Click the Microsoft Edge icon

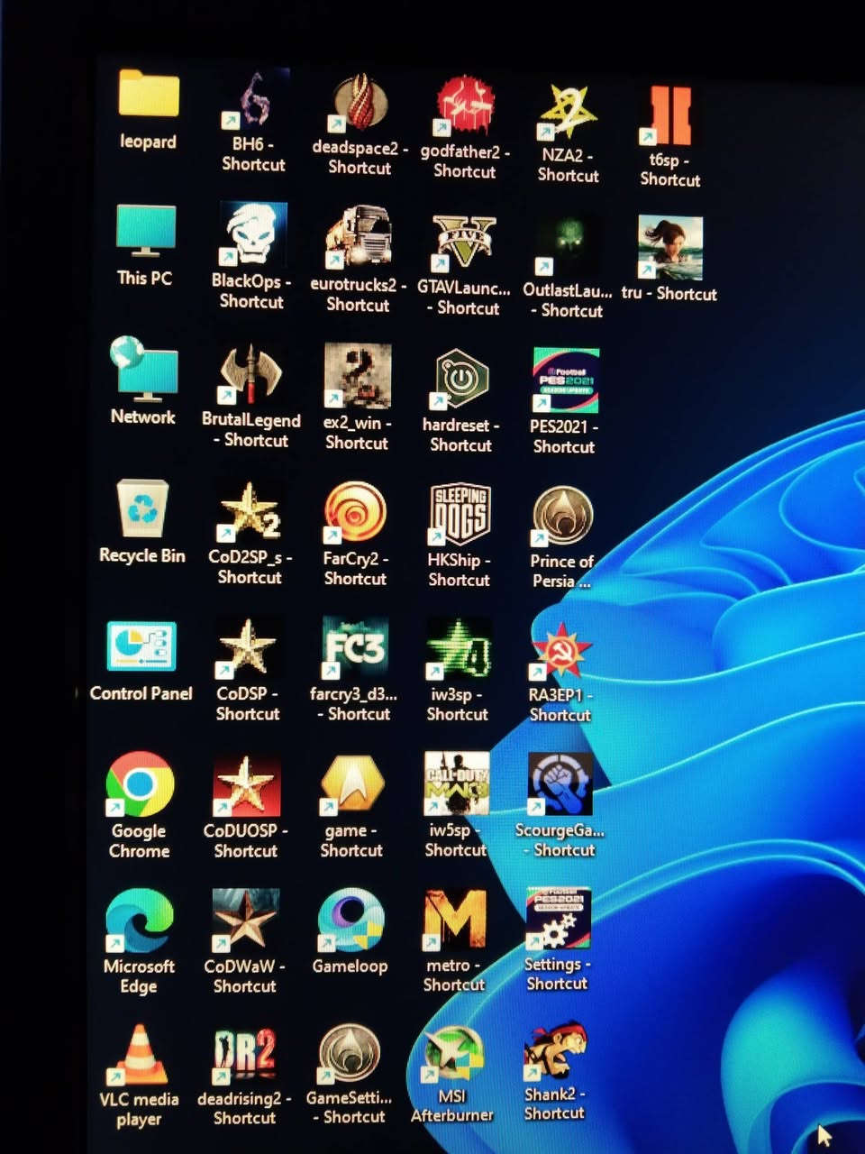pyautogui.click(x=140, y=920)
